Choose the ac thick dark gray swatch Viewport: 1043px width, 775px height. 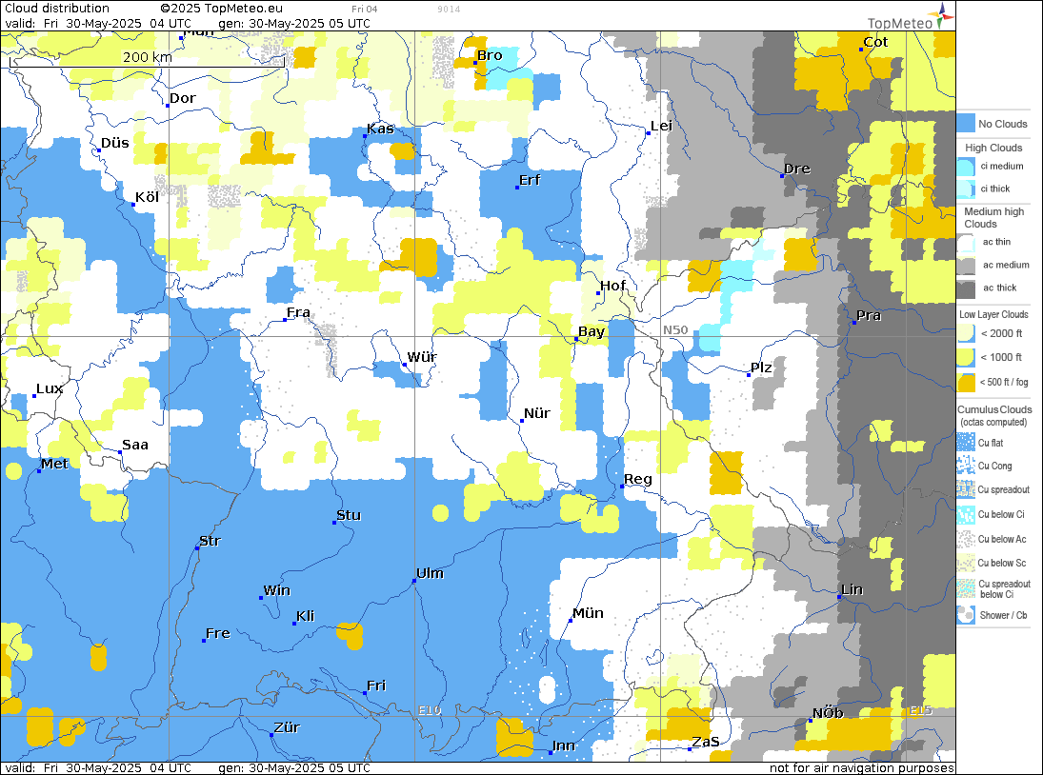coord(966,288)
